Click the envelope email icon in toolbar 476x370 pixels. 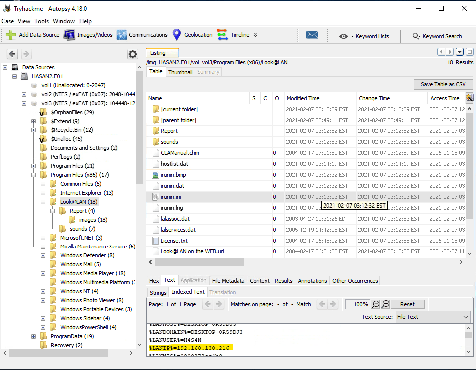click(312, 35)
